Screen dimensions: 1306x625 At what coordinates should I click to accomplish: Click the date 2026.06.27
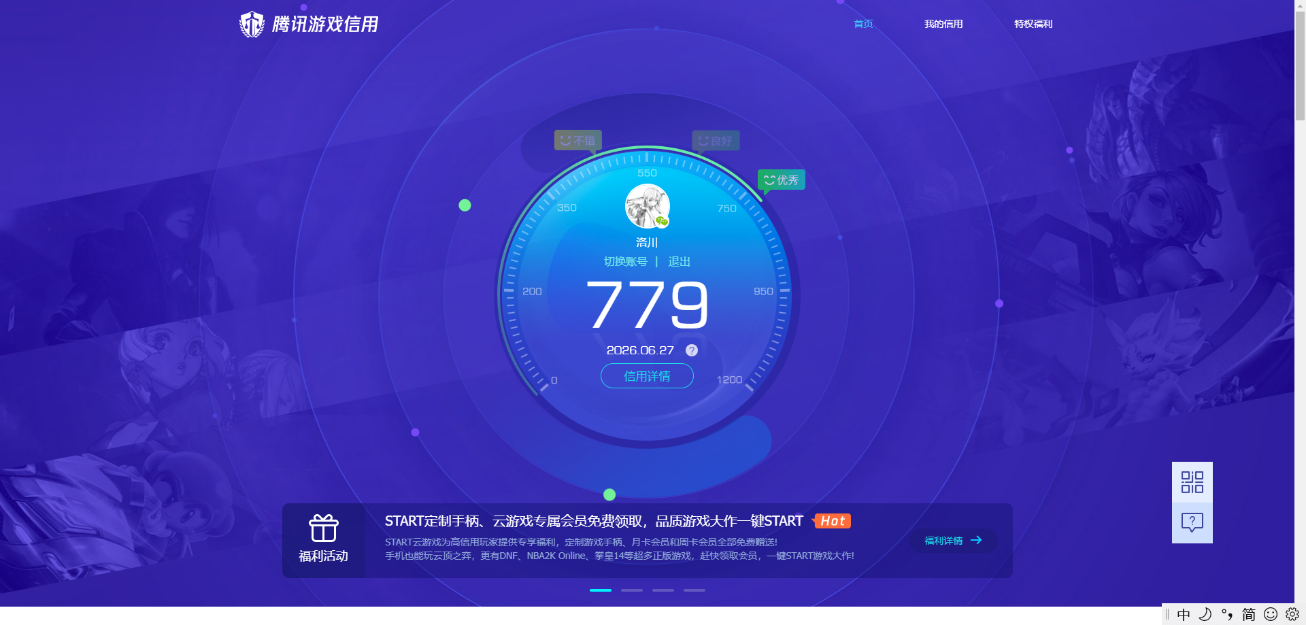640,350
